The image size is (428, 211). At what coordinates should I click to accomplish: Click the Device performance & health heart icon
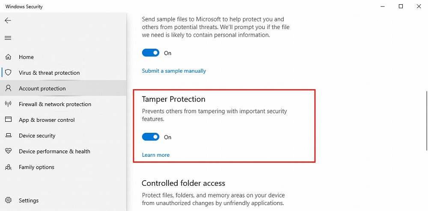8,151
